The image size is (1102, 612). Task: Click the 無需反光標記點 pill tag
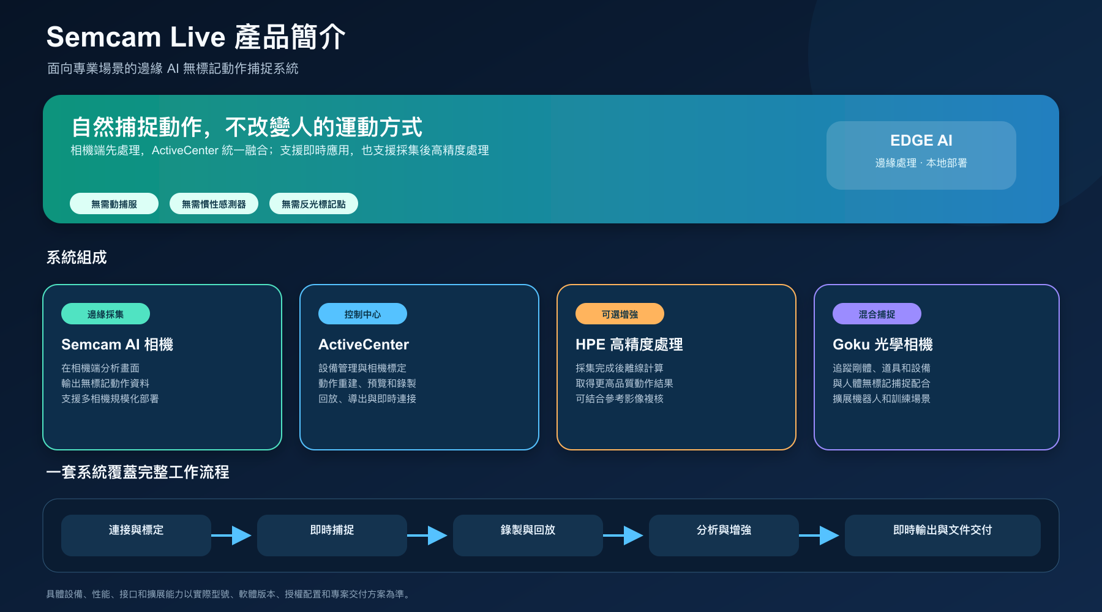(313, 204)
